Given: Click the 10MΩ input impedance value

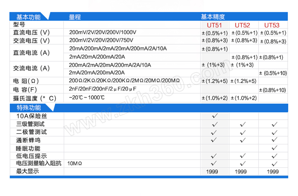Looking at the screenshot, I should tap(74, 163).
